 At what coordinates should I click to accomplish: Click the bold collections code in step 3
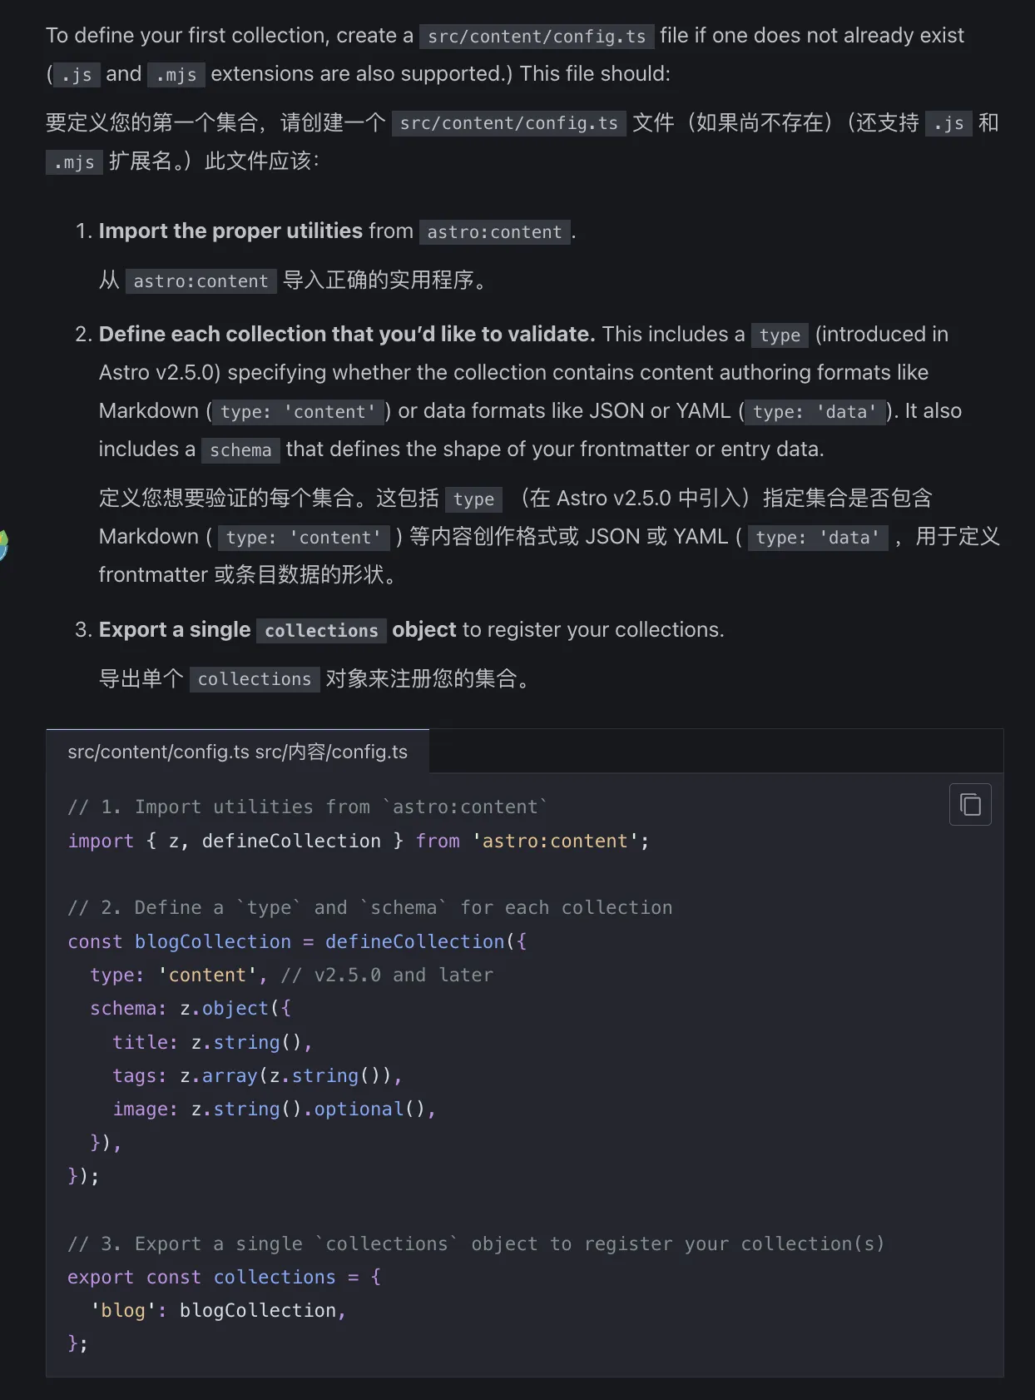pos(321,631)
